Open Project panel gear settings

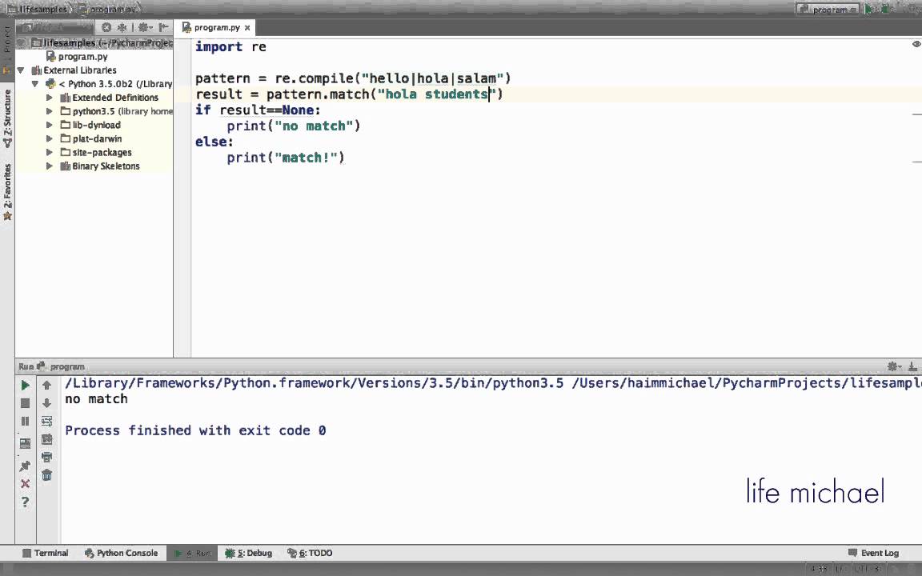[x=145, y=27]
